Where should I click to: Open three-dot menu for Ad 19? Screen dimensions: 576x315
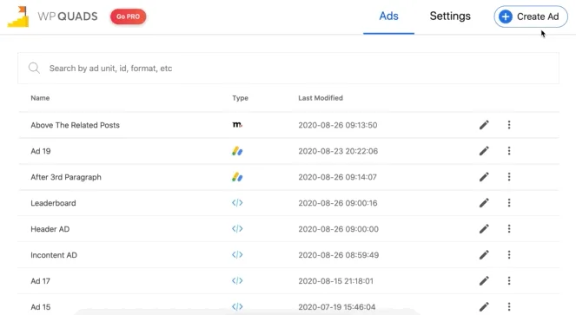pos(509,151)
